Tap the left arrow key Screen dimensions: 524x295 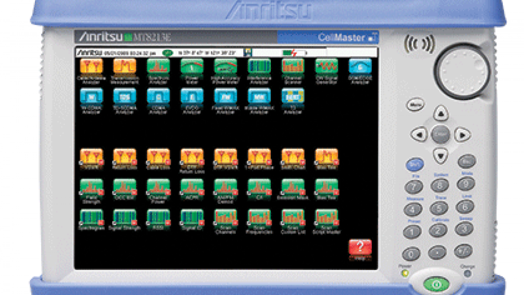[x=419, y=135]
